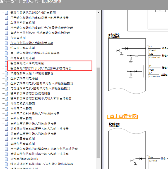Select the document icon for 电动车窗电路图
This screenshot has height=169, width=168.
(x=6, y=119)
